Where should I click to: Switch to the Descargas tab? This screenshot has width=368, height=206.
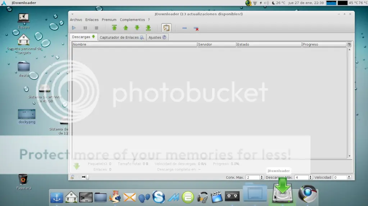click(83, 37)
